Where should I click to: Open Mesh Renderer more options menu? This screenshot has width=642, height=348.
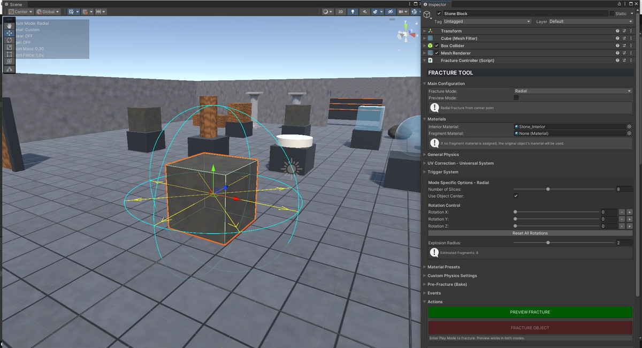[632, 54]
